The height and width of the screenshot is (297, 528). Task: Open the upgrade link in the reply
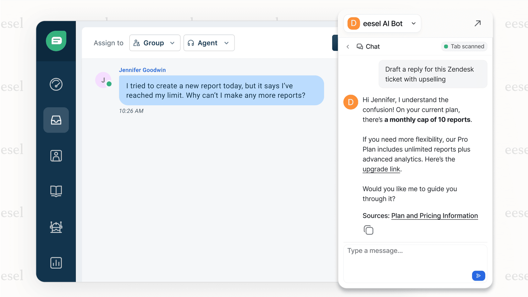coord(381,169)
